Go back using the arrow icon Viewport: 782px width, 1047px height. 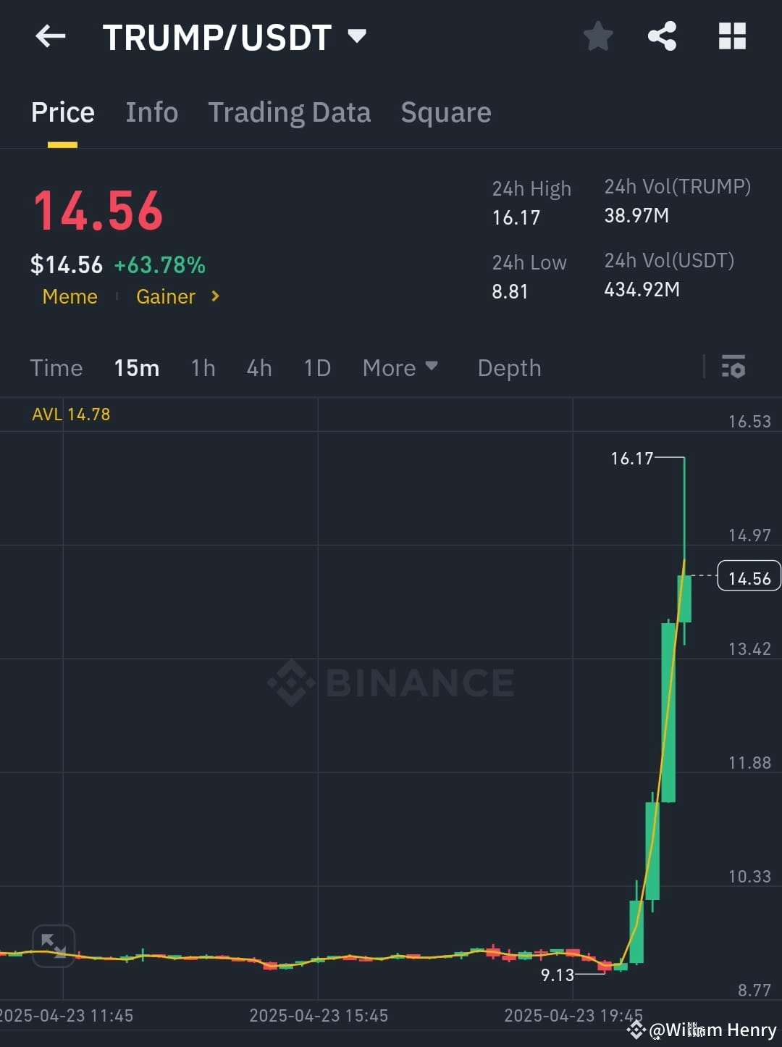point(51,36)
